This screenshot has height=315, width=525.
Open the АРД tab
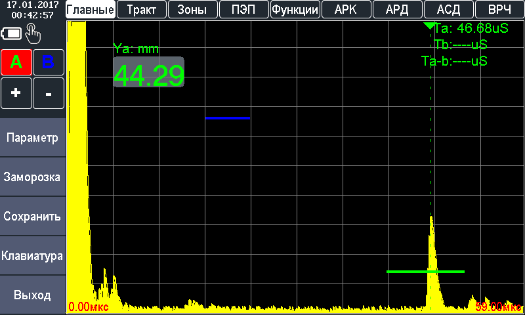click(x=397, y=9)
